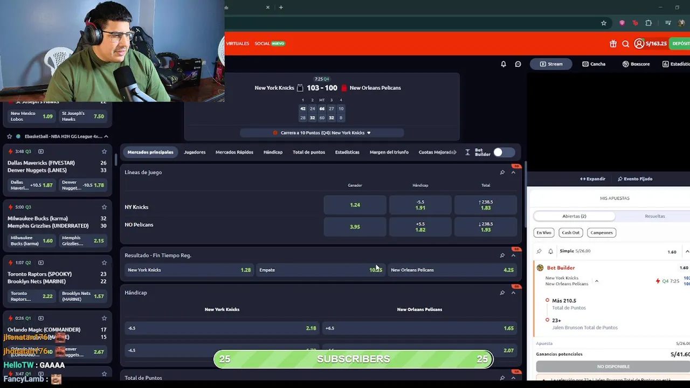Bet on Milwaukee Bucks (karma) at 1.60
The image size is (690, 388).
pyautogui.click(x=32, y=241)
